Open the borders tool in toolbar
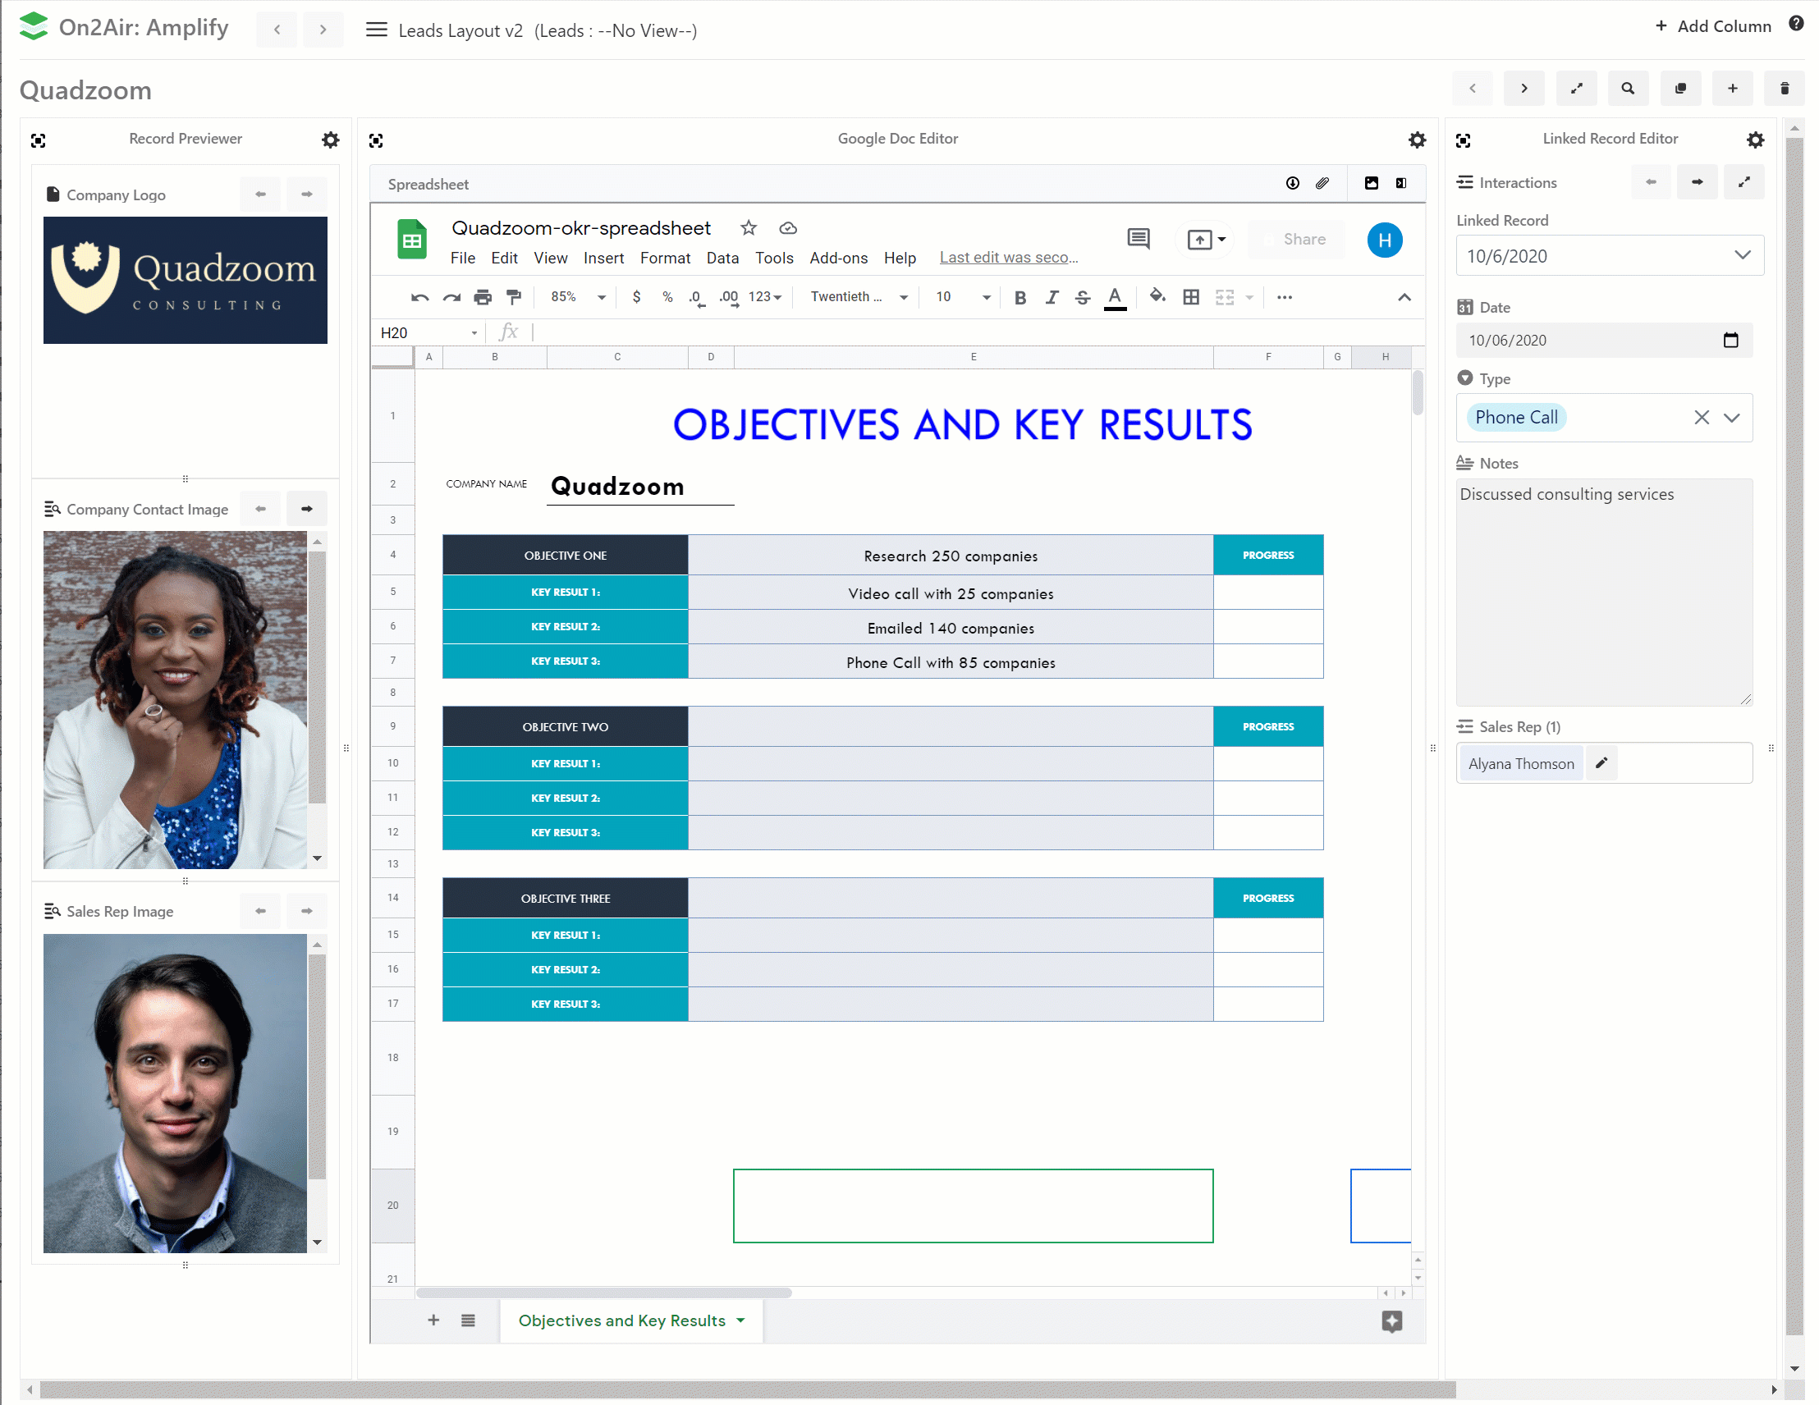 [1191, 297]
